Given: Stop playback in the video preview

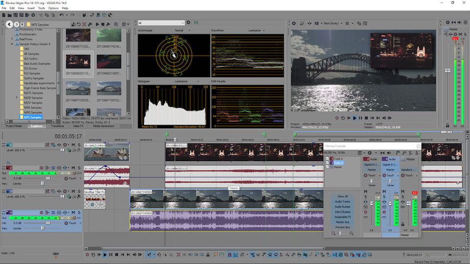Looking at the screenshot, I should [x=366, y=118].
